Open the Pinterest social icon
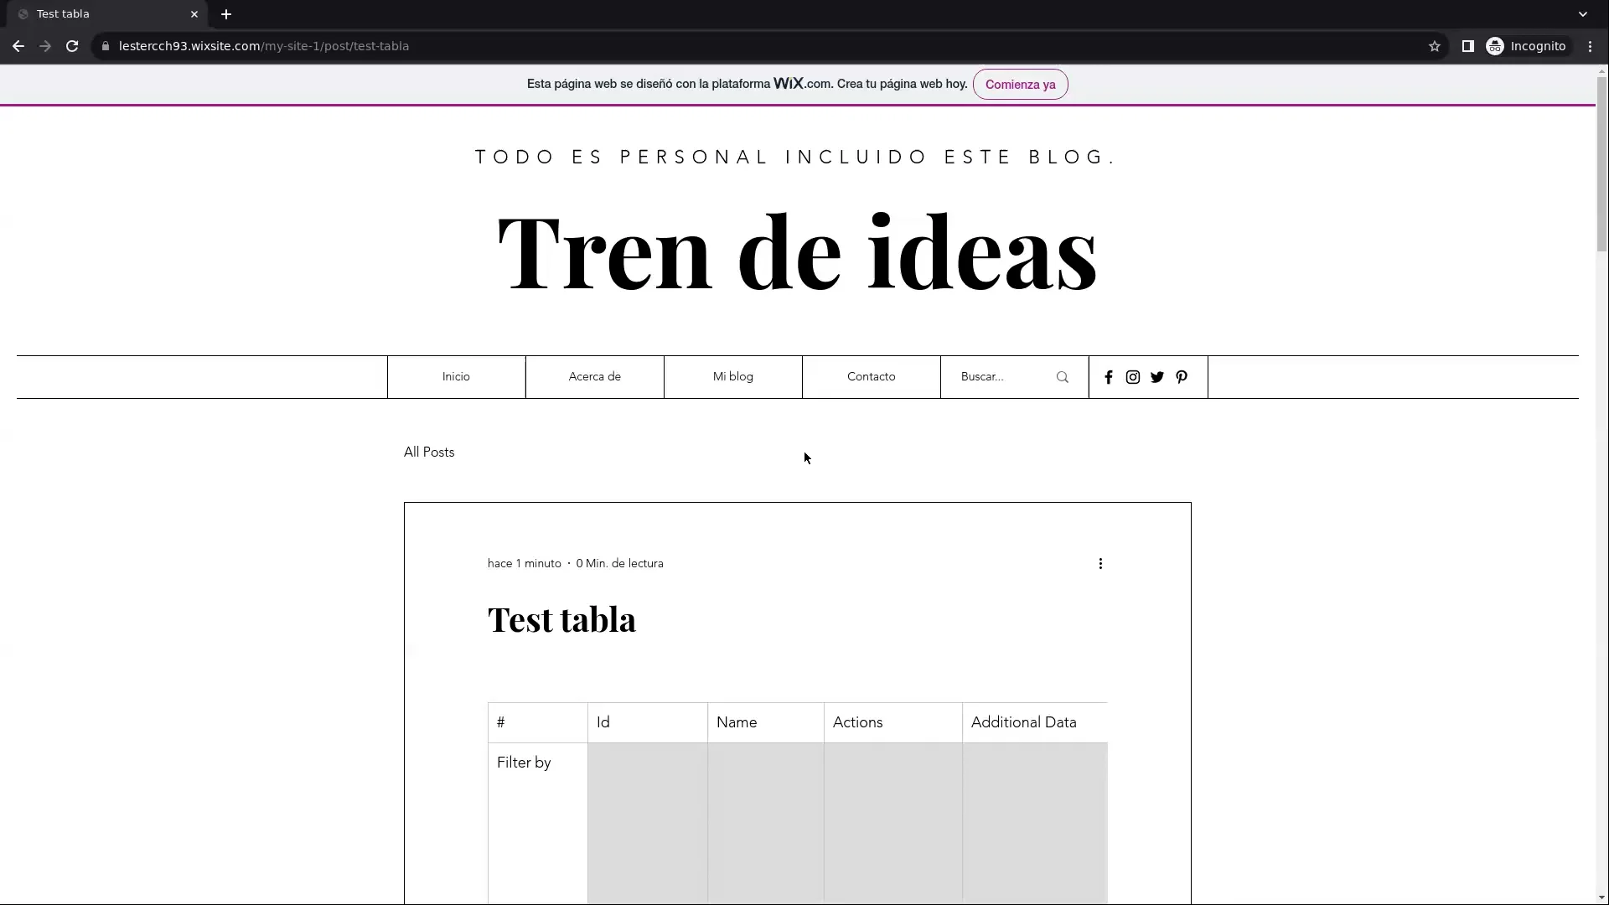 [x=1182, y=377]
